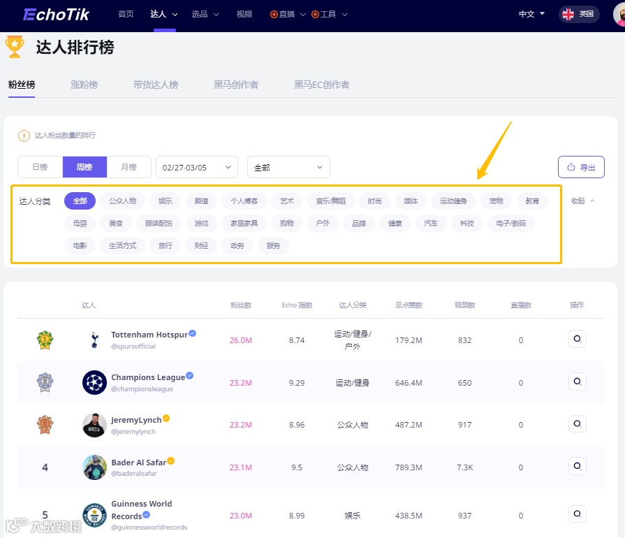625x538 pixels.
Task: Filter by 音乐/舞蹈 category chip
Action: (x=331, y=201)
